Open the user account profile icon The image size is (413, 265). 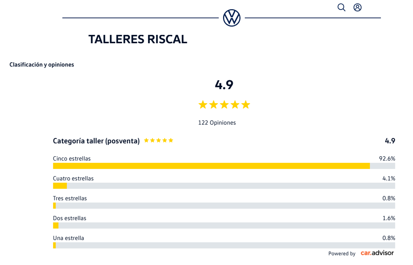pos(357,7)
